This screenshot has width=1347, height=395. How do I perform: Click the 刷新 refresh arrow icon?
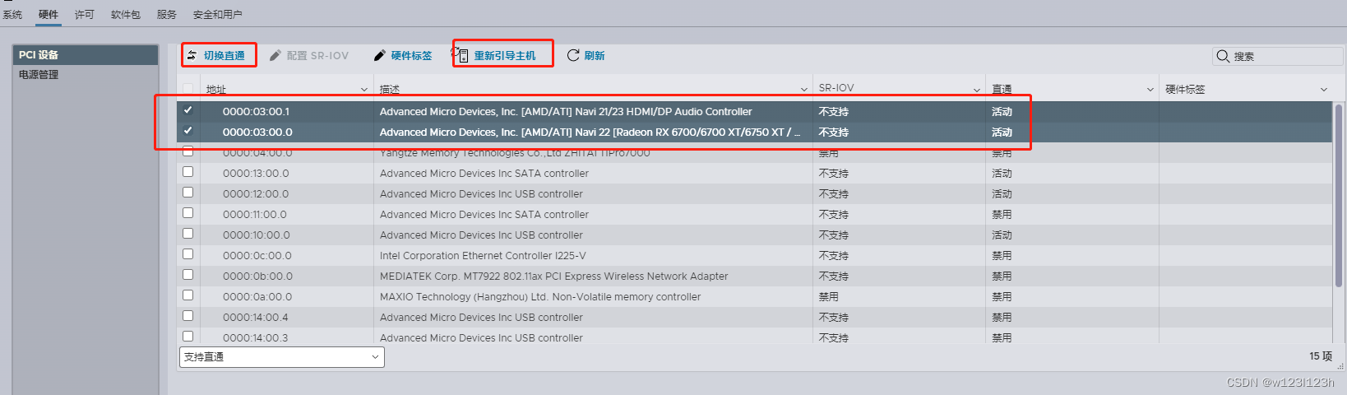(x=573, y=55)
